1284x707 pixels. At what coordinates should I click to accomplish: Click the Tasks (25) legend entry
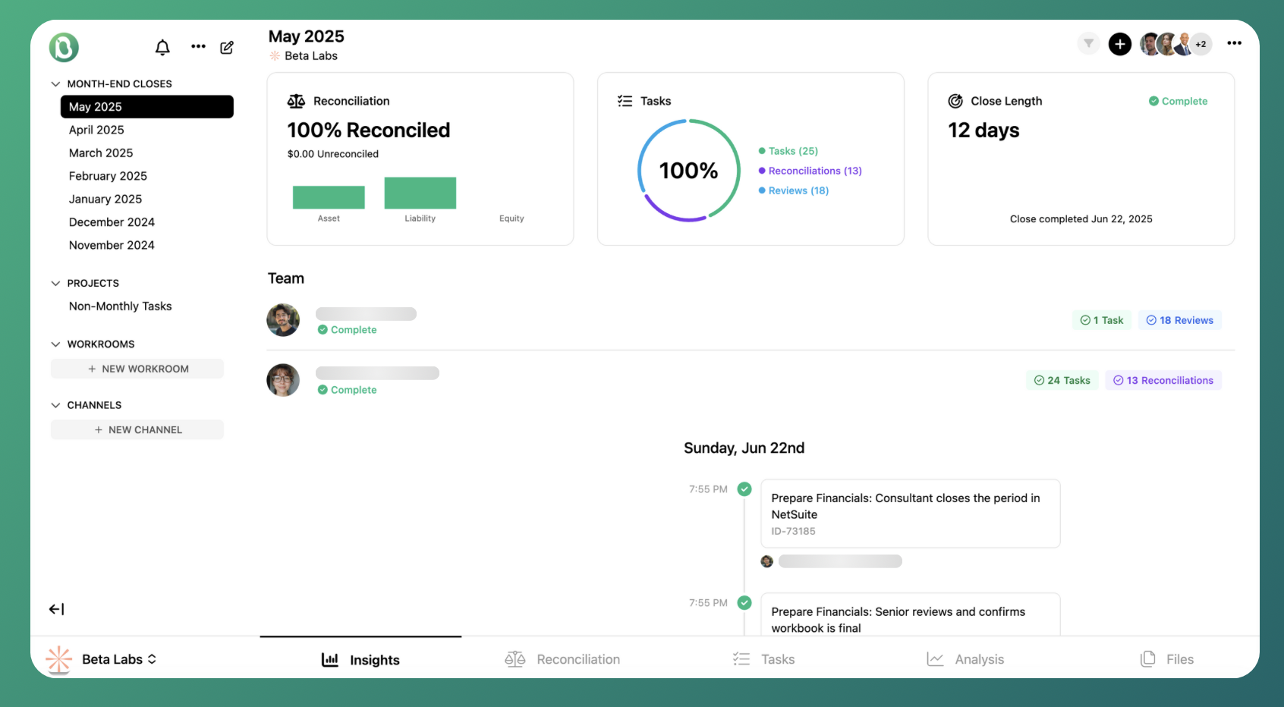coord(788,151)
